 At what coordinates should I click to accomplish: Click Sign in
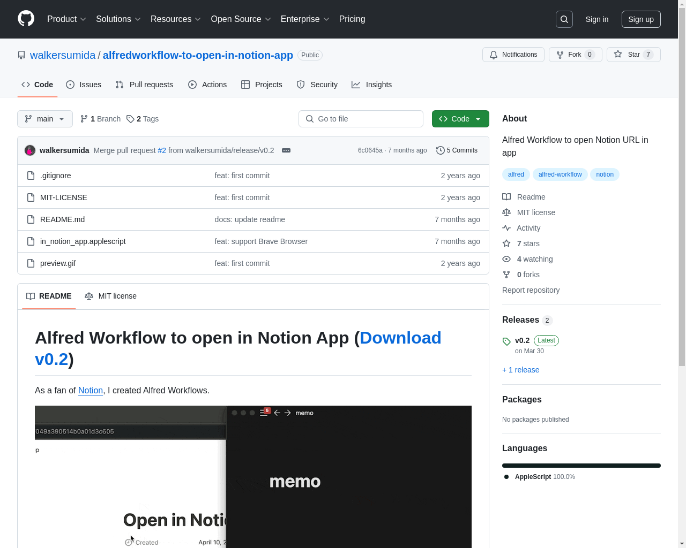[596, 19]
